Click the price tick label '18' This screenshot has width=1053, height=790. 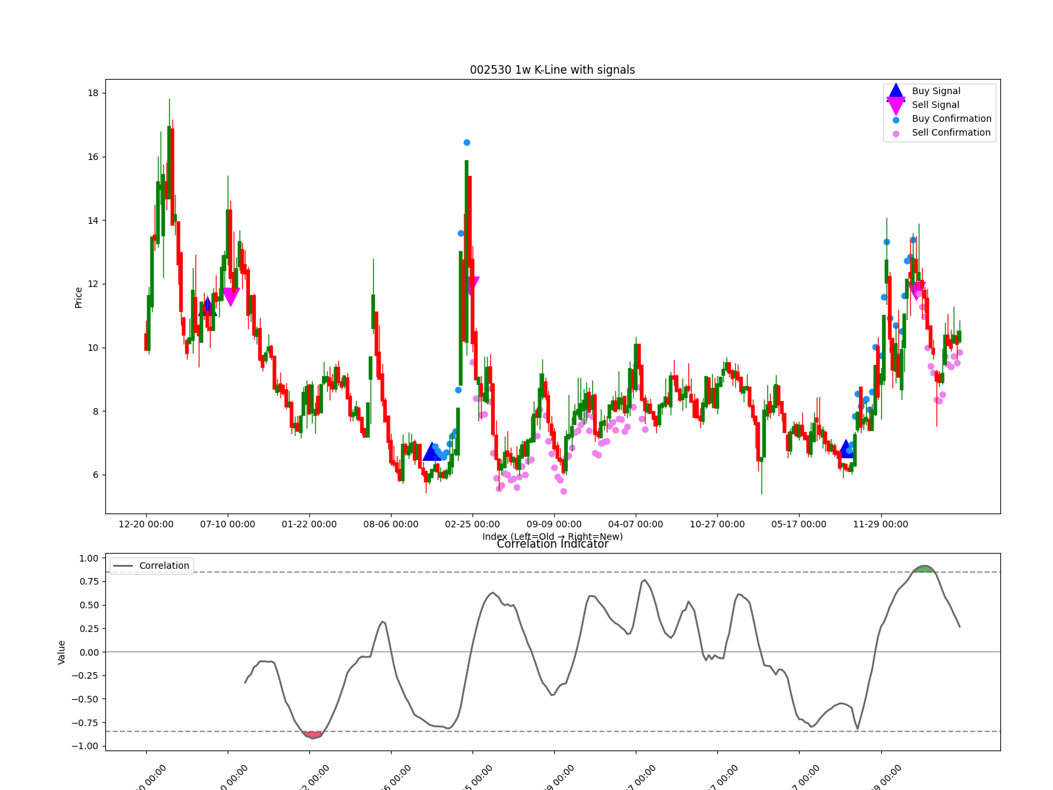coord(93,93)
